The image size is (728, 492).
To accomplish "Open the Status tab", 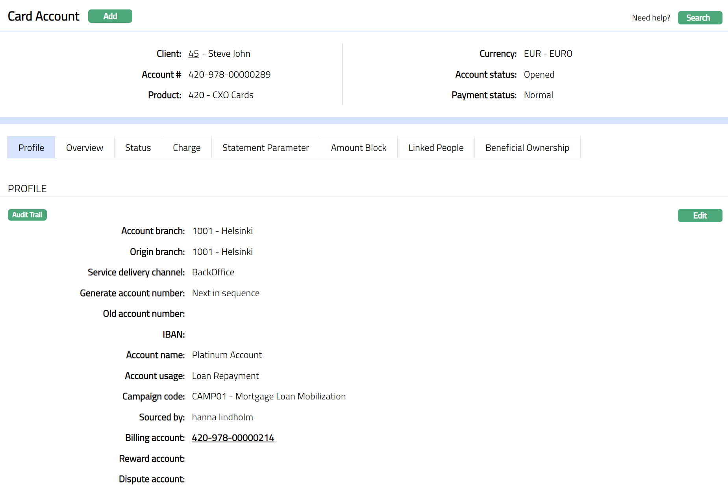I will point(138,147).
